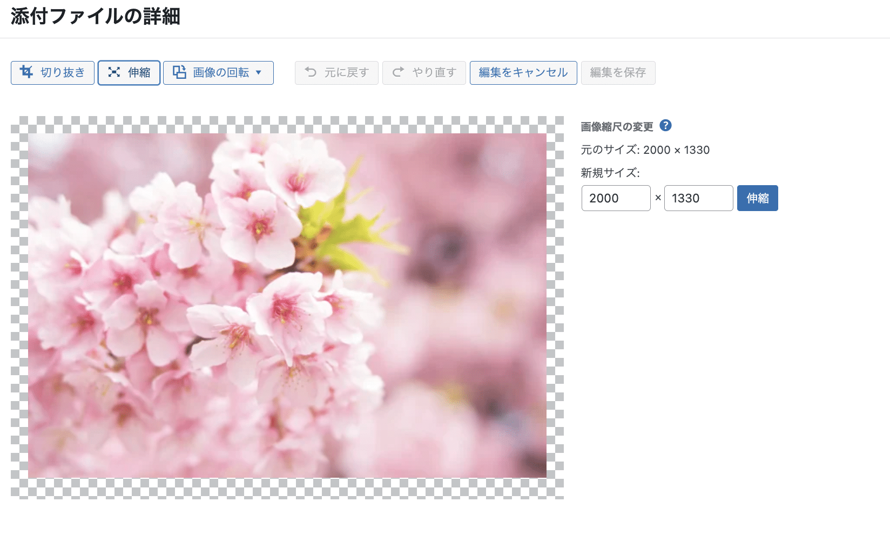This screenshot has width=890, height=556.
Task: Focus the width field showing 2000
Action: point(616,198)
